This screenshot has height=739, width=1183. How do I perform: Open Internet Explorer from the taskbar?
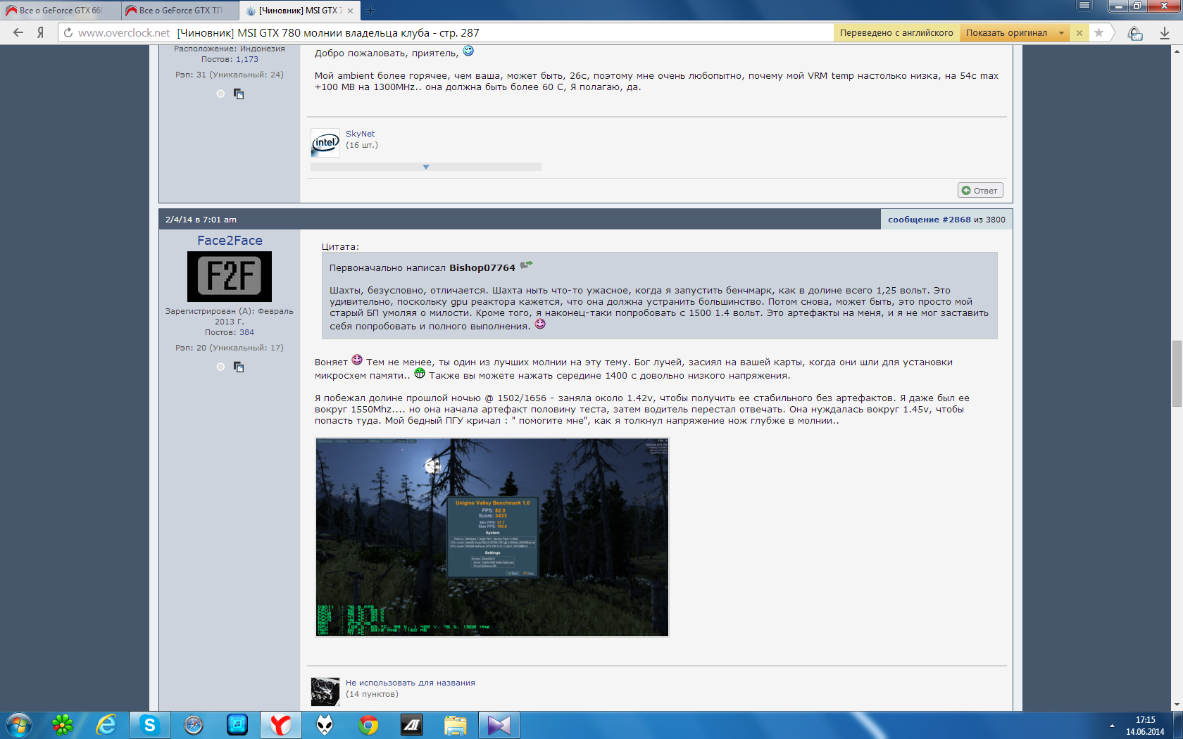(106, 725)
